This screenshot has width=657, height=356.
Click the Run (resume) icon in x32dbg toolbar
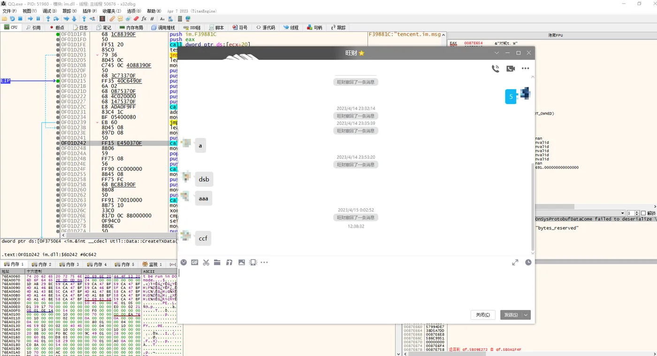[31, 19]
